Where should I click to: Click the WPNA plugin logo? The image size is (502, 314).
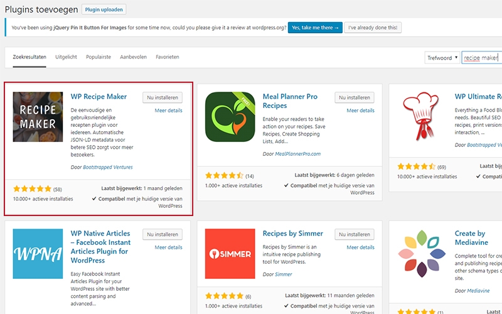[38, 254]
